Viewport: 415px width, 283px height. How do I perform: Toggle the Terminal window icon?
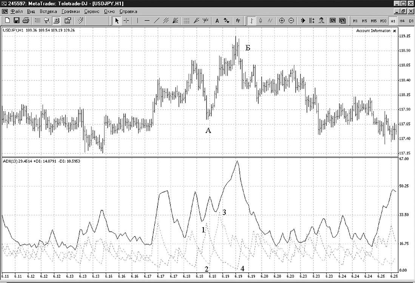tap(56, 20)
